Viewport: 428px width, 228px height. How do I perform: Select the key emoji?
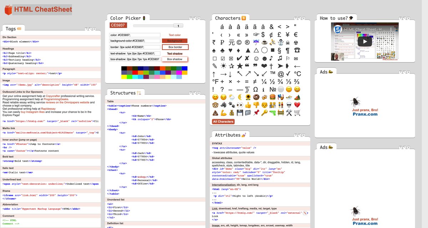pyautogui.click(x=264, y=113)
